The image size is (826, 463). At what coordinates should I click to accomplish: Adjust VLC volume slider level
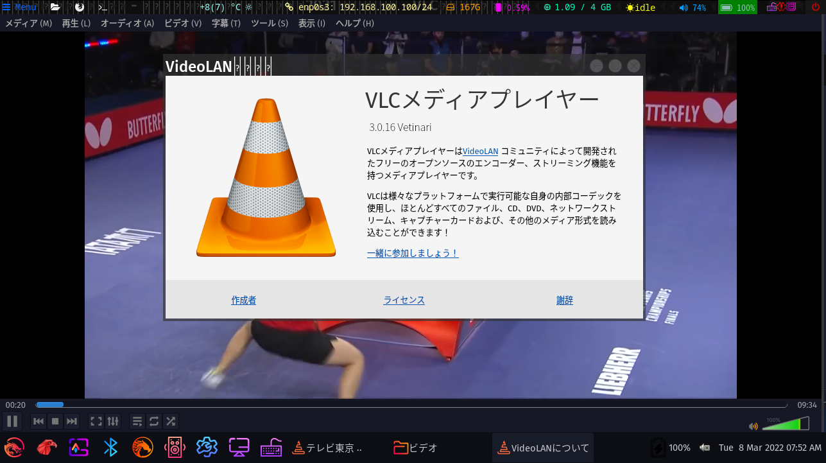point(786,424)
